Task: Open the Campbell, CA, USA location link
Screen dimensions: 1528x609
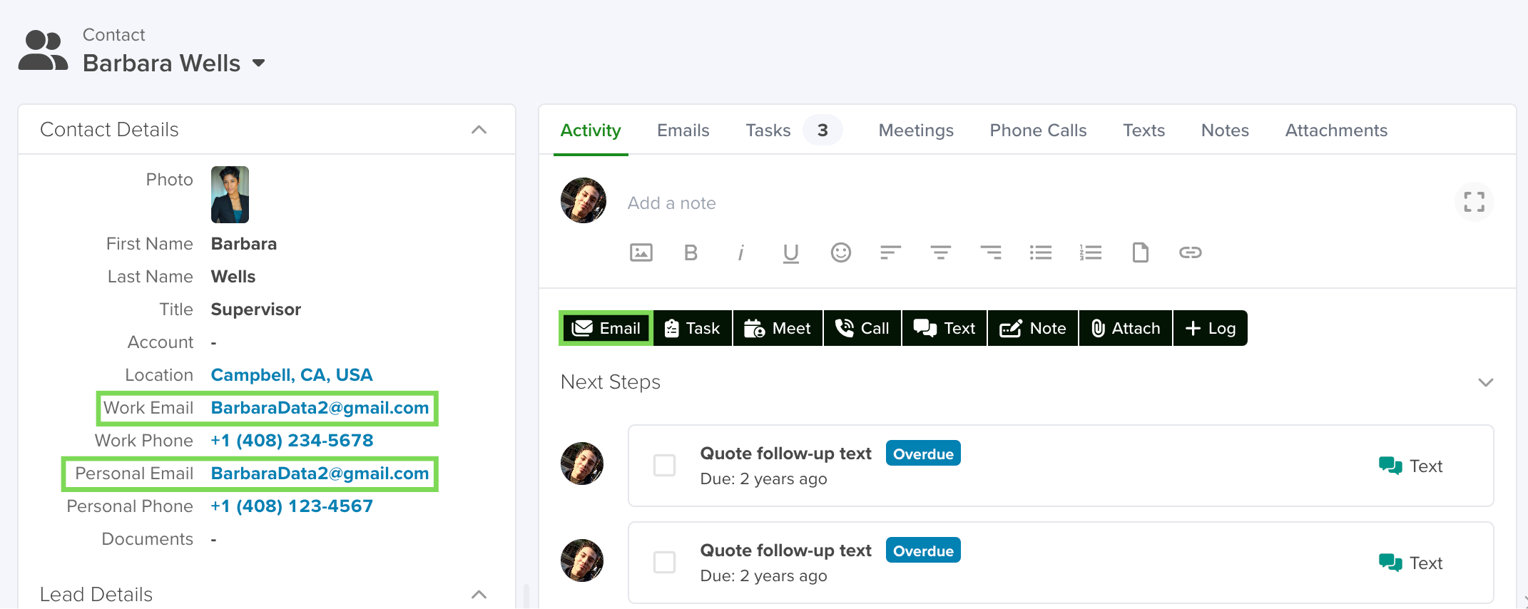Action: (292, 375)
